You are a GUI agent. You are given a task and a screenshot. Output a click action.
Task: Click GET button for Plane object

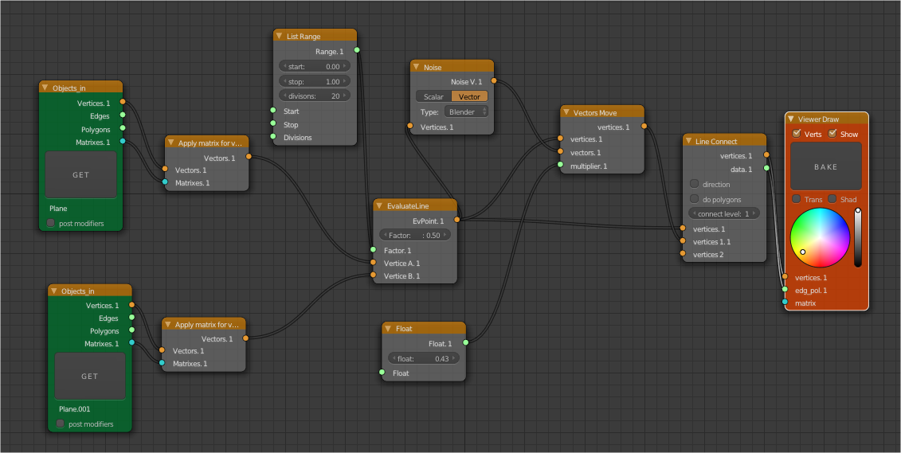tap(80, 174)
